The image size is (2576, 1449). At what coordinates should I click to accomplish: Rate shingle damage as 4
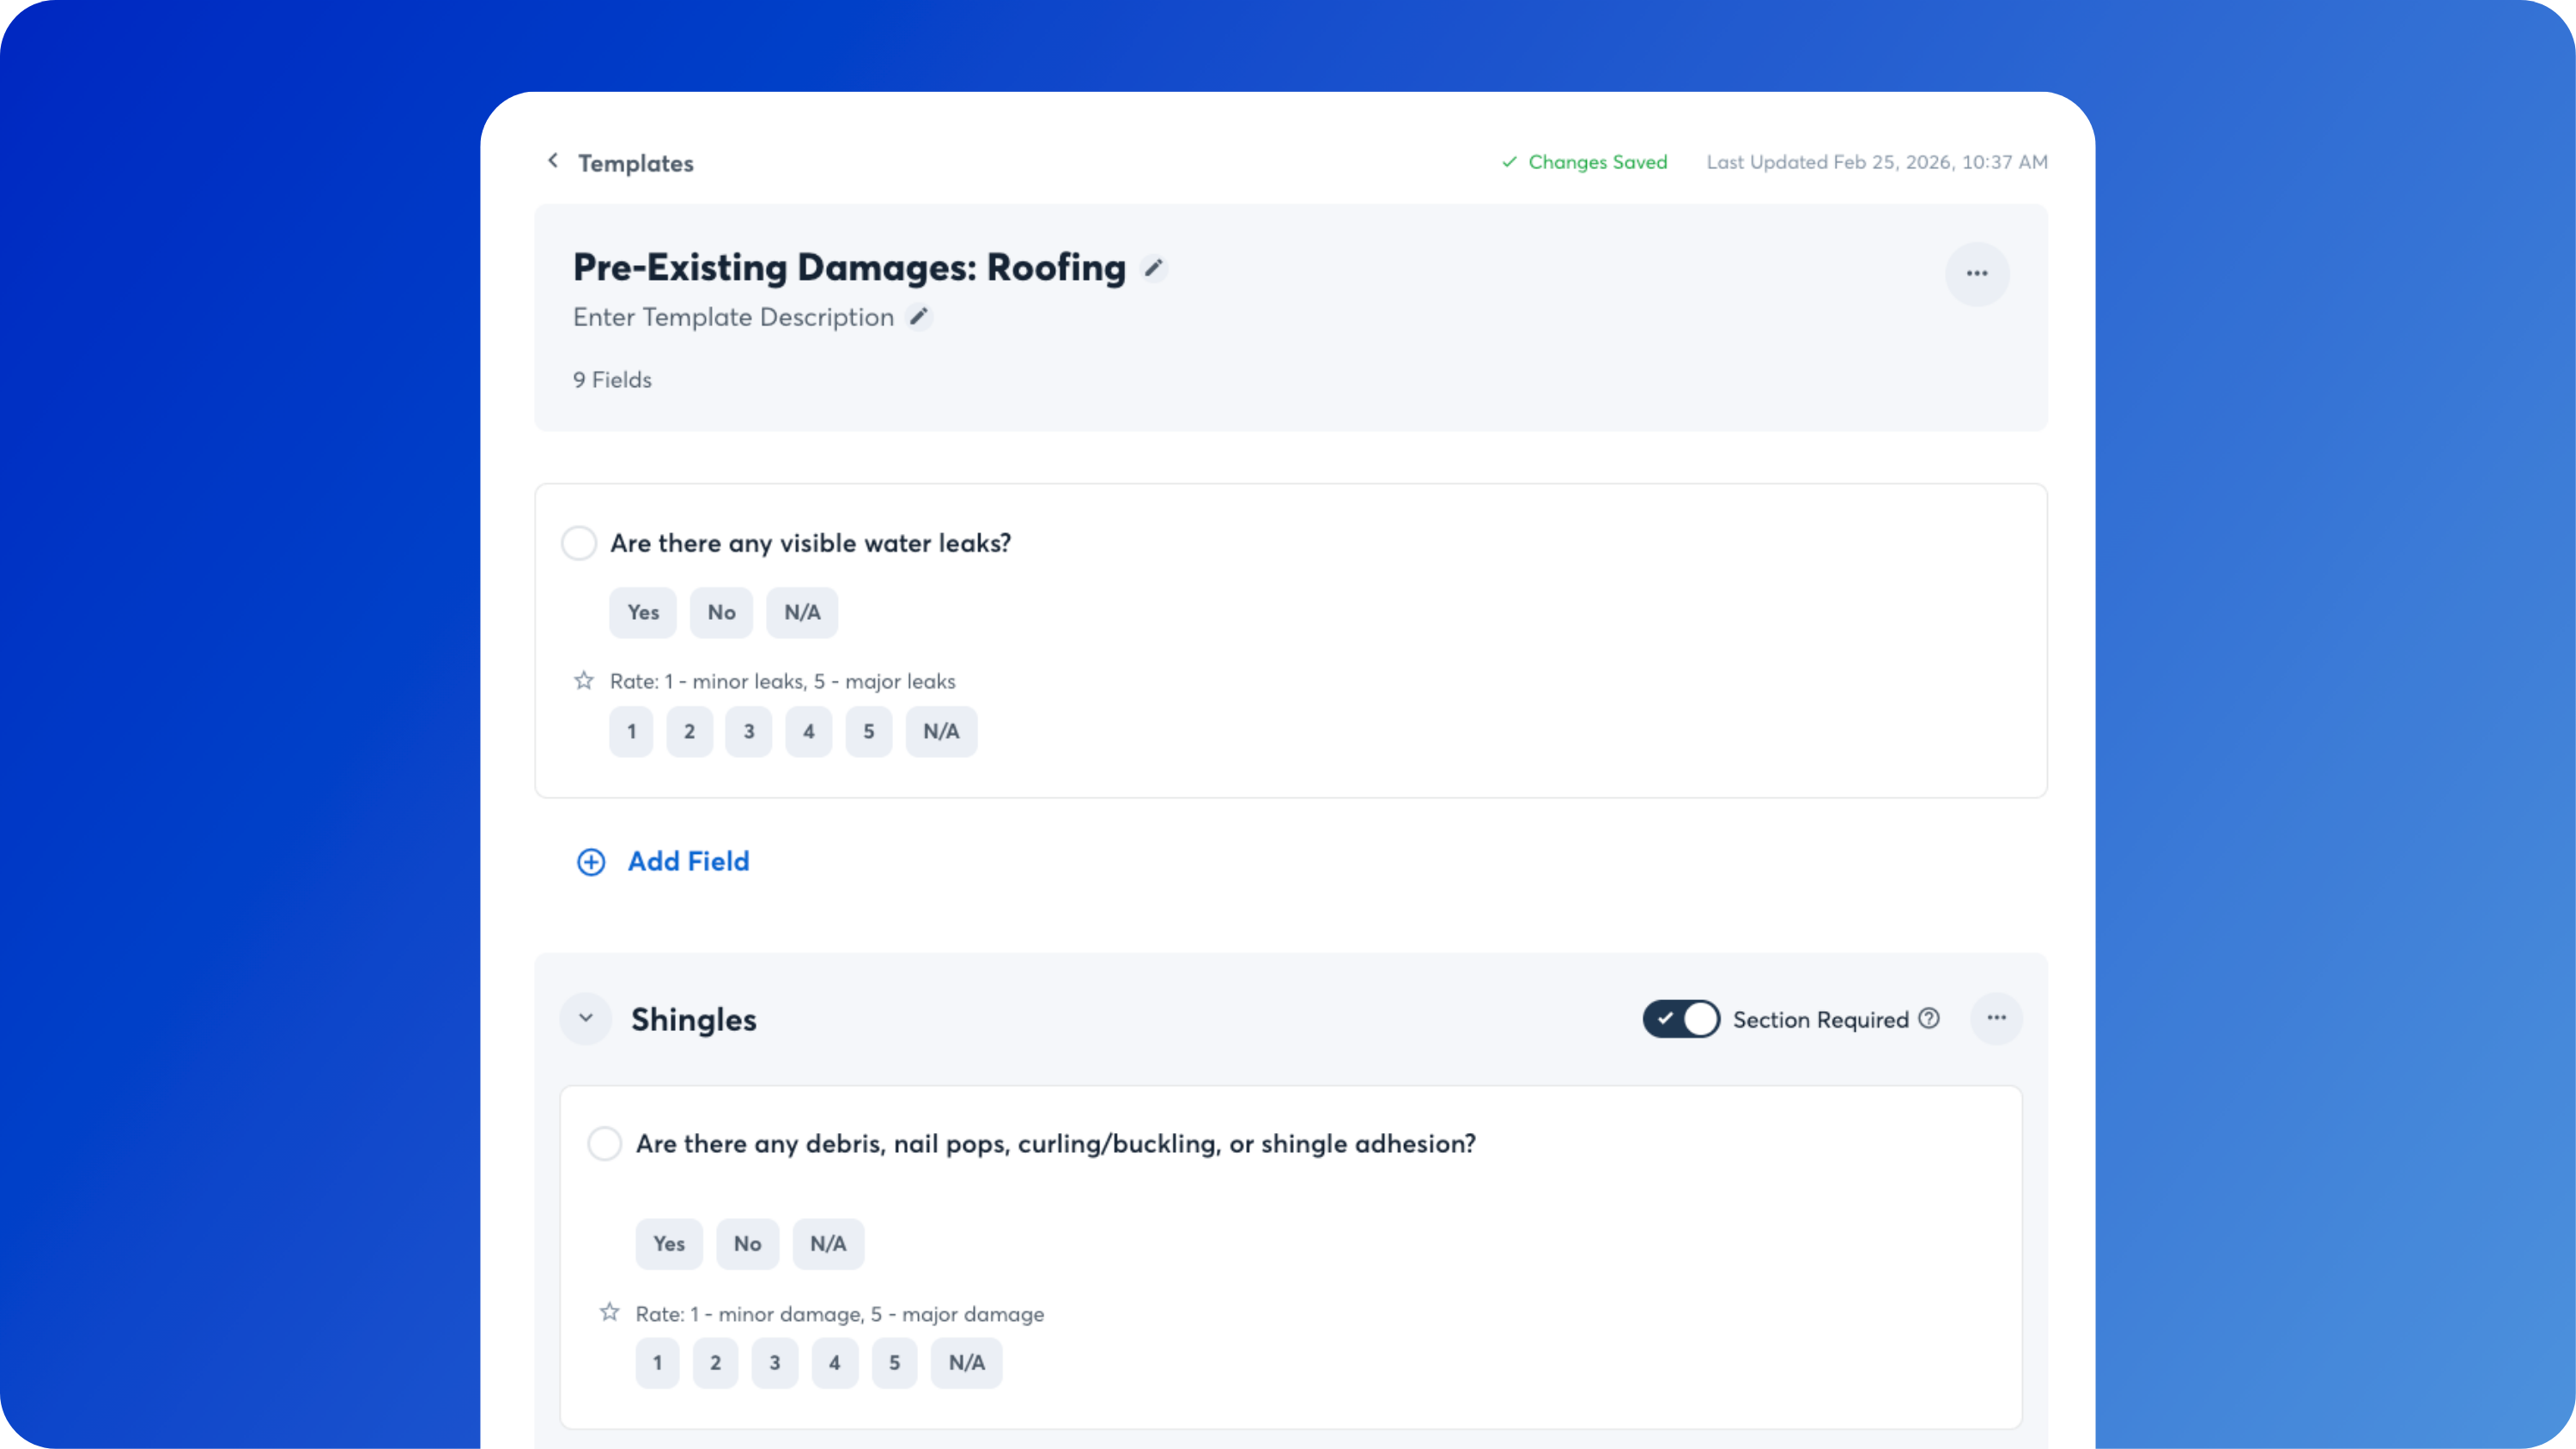[835, 1362]
